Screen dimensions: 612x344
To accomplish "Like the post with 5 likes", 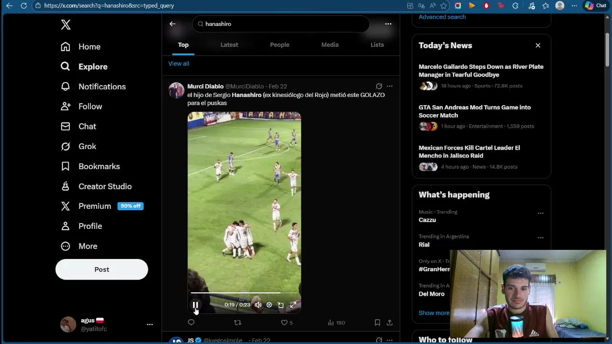I will point(286,322).
